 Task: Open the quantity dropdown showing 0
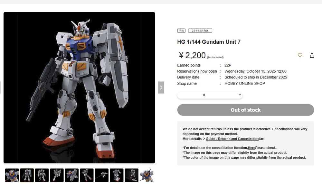click(x=210, y=95)
